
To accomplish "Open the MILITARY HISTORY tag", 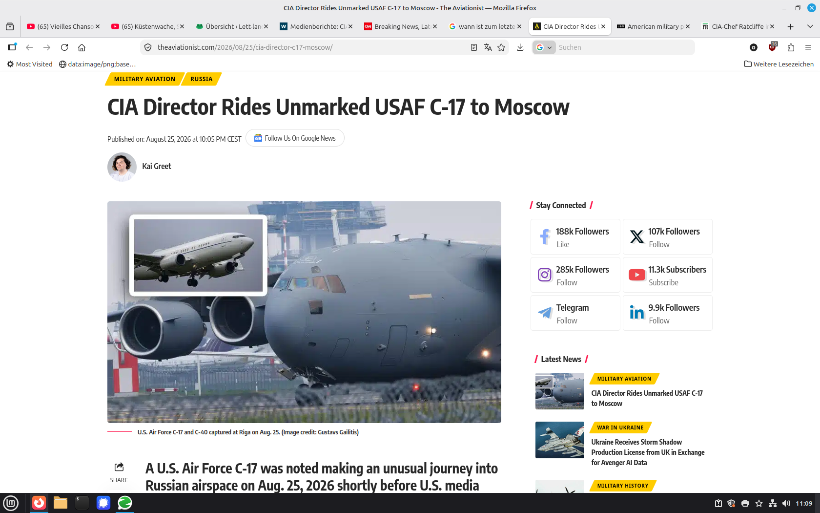I will click(623, 486).
